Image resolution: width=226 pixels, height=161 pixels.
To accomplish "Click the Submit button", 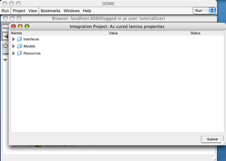I will [212, 139].
